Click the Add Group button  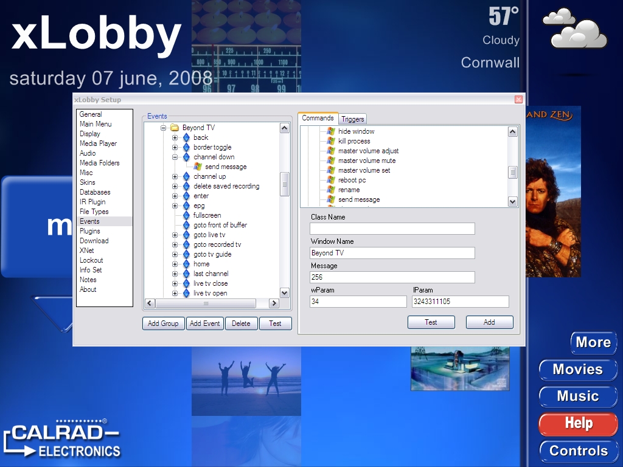[x=163, y=323]
